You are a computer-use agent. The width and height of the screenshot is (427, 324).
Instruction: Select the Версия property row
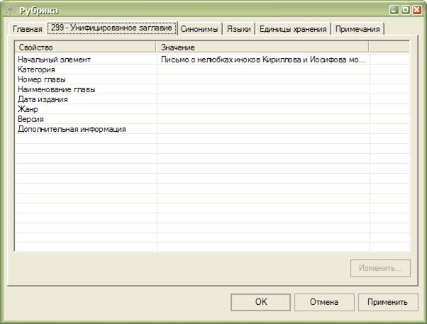click(30, 120)
